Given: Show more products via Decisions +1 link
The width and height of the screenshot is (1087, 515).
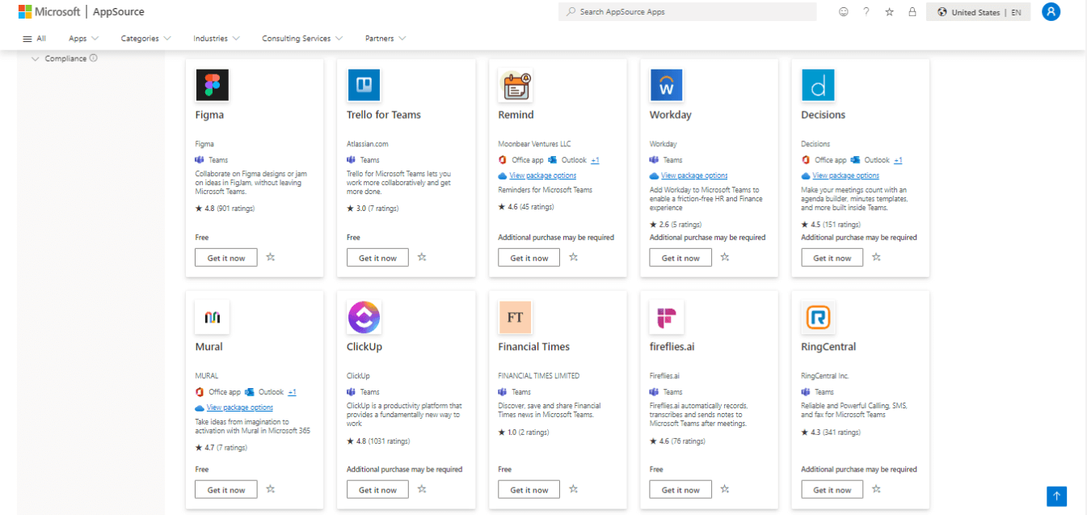Looking at the screenshot, I should point(898,160).
